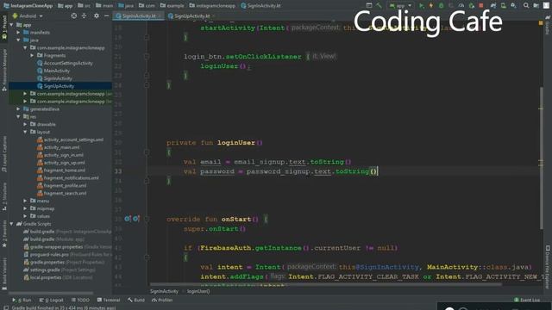Open the 'app' run configuration dropdown
Viewport: 552px width, 310px height.
point(400,6)
